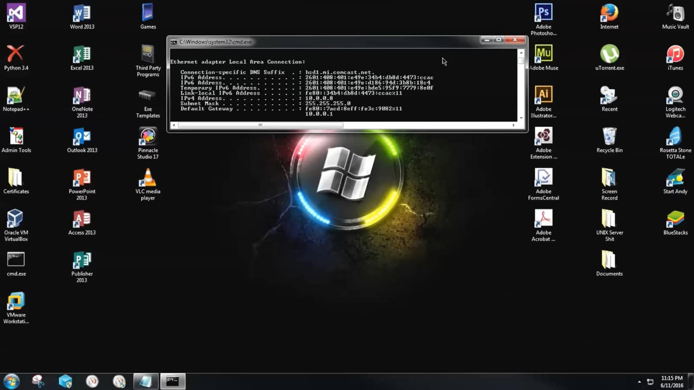
Task: Open the Recycle Bin
Action: coord(609,140)
